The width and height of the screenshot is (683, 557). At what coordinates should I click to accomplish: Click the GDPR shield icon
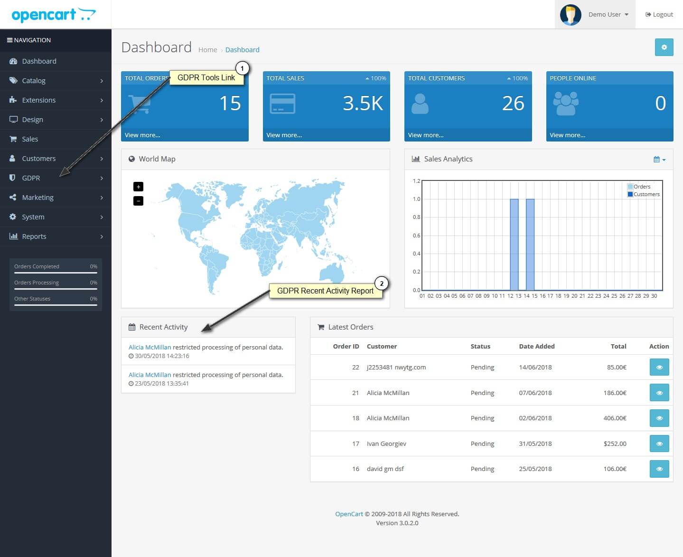coord(12,178)
